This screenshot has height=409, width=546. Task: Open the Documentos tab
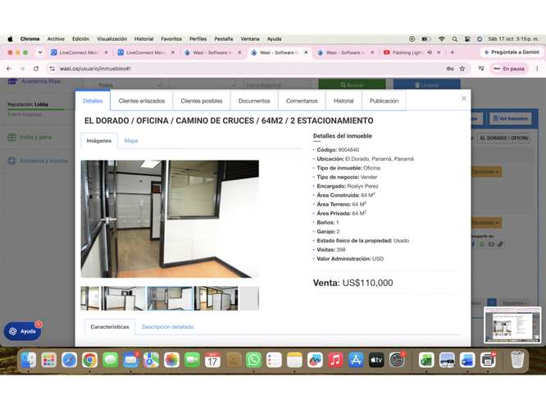click(254, 101)
